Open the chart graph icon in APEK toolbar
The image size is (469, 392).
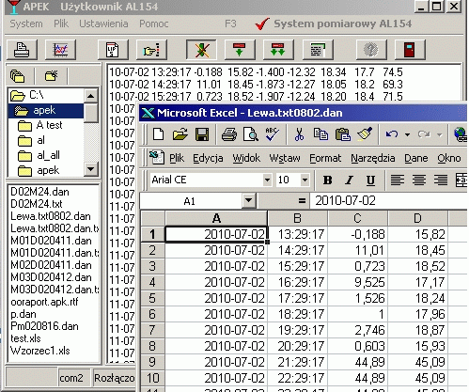60,50
